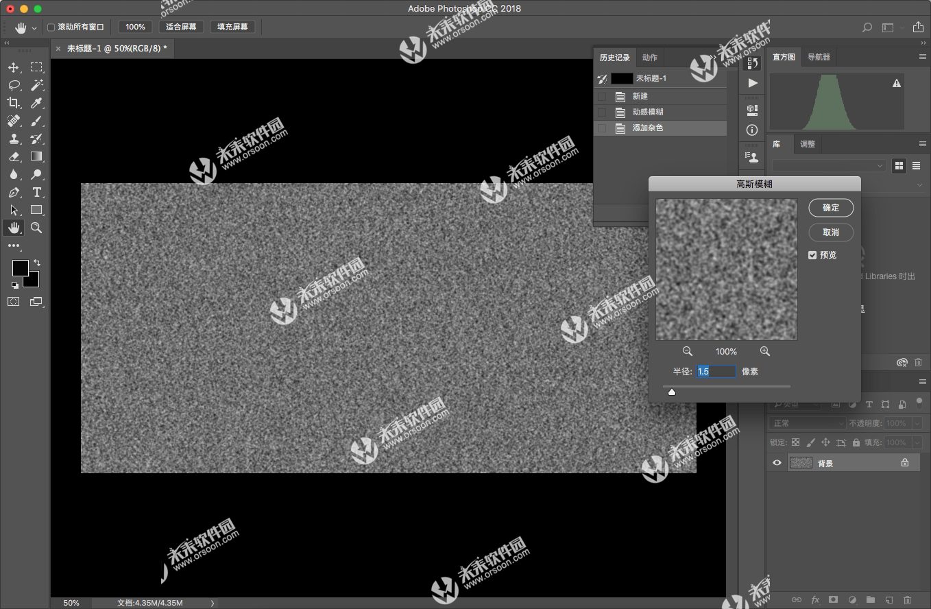The height and width of the screenshot is (609, 931).
Task: Toggle history brush source for 新建 state
Action: tap(602, 97)
